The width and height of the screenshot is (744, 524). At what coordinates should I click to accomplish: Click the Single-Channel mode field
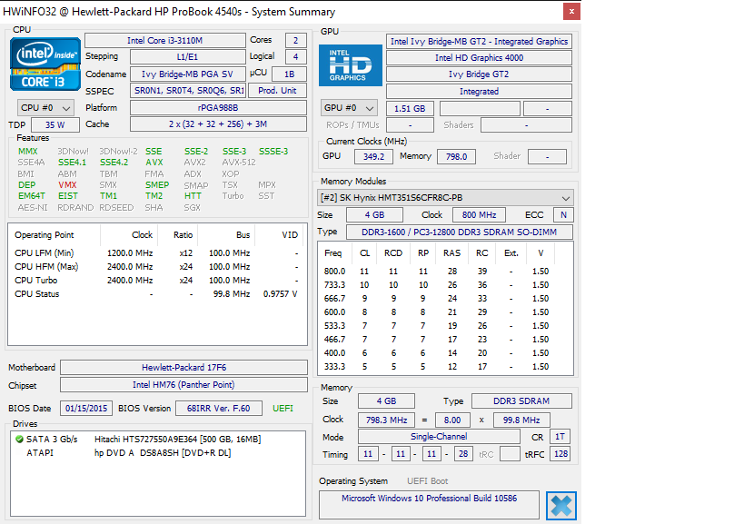pos(439,437)
